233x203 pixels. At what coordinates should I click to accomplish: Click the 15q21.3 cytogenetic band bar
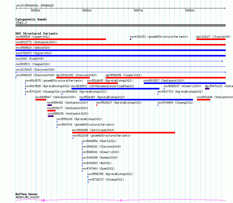[120, 25]
